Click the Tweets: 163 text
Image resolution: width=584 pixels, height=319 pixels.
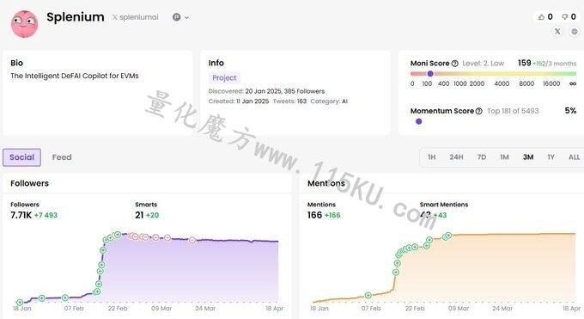[289, 101]
